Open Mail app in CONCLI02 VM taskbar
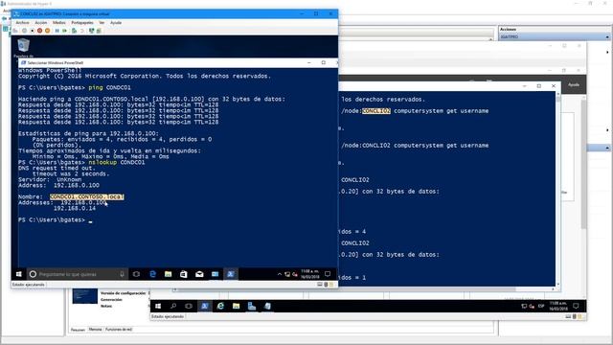 pyautogui.click(x=199, y=274)
